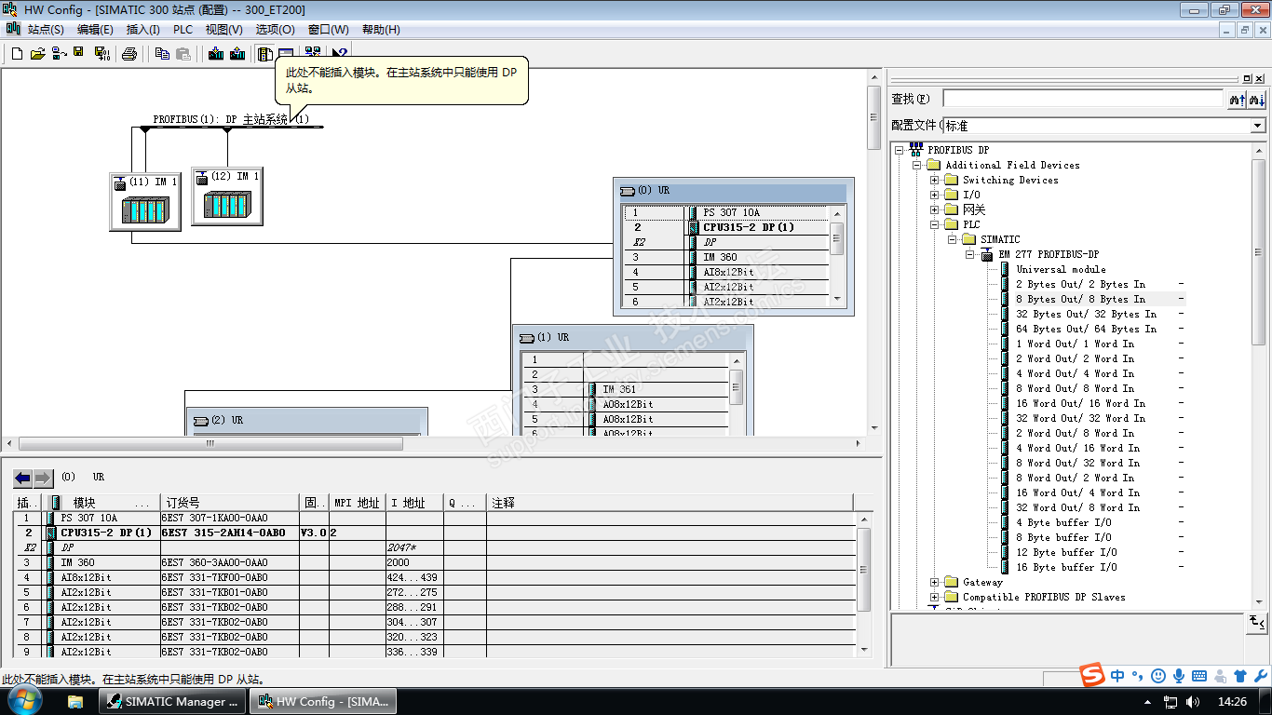Toggle the hardware catalog toolbar icon
Viewport: 1272px width, 715px height.
point(265,54)
